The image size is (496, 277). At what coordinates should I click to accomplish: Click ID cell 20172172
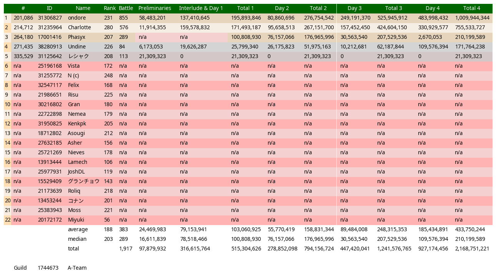pyautogui.click(x=50, y=220)
